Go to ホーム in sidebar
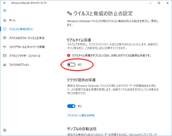Screen dimensions: 172x136 tap(12, 20)
